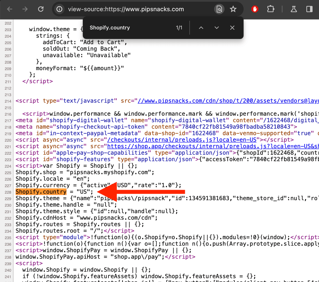
Task: Open the shop.app checkouts preloads link on line 221
Action: pyautogui.click(x=213, y=146)
